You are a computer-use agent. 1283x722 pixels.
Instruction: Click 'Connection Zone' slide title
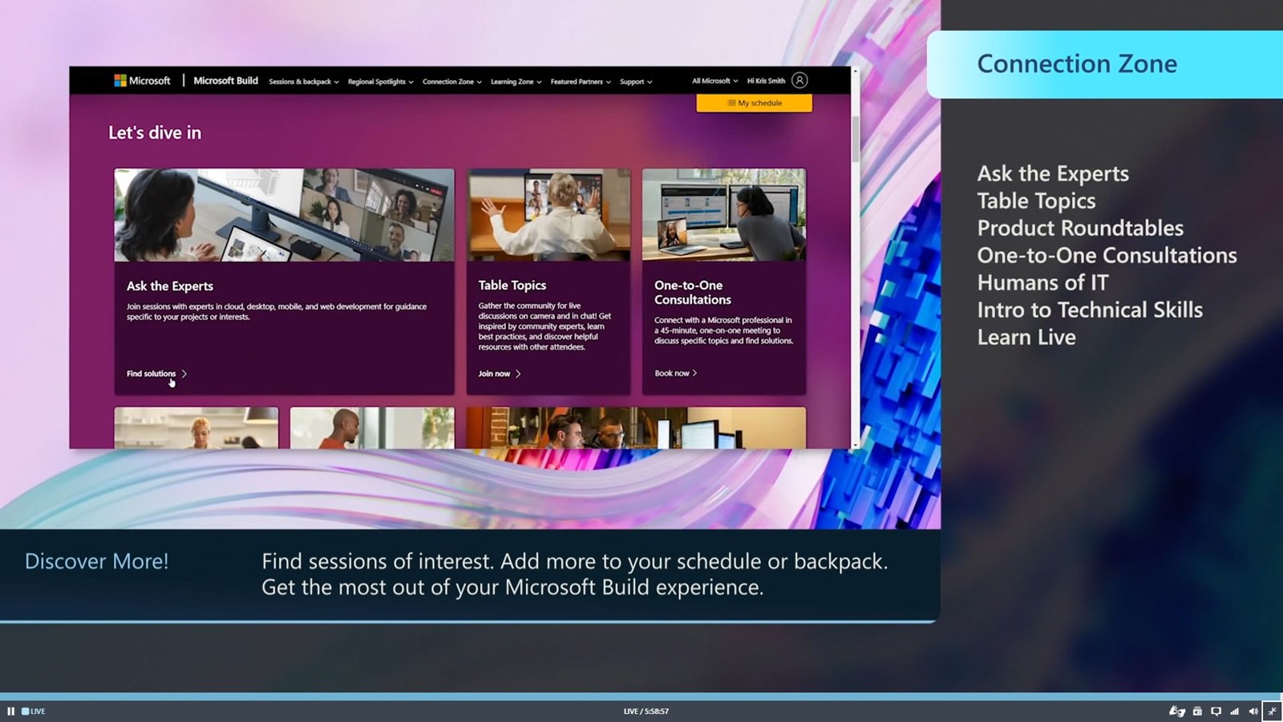tap(1077, 64)
